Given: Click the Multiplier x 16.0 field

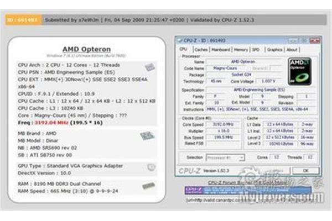Looking at the screenshot, I should [223, 131].
